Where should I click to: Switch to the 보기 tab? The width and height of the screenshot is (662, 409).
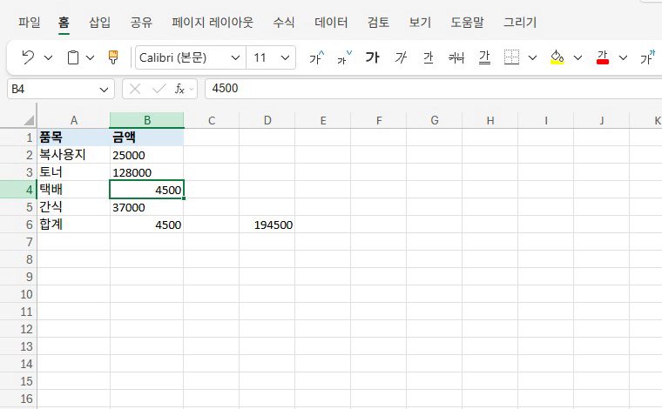point(420,22)
